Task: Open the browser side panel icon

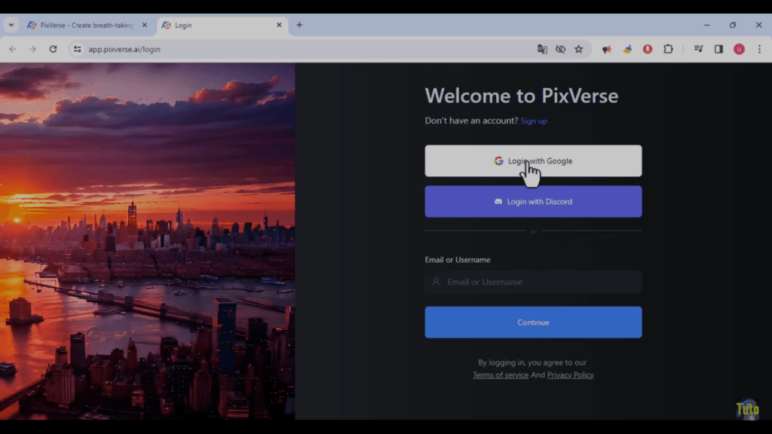Action: (717, 48)
